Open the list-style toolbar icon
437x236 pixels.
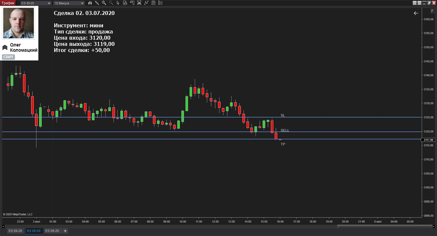[160, 3]
